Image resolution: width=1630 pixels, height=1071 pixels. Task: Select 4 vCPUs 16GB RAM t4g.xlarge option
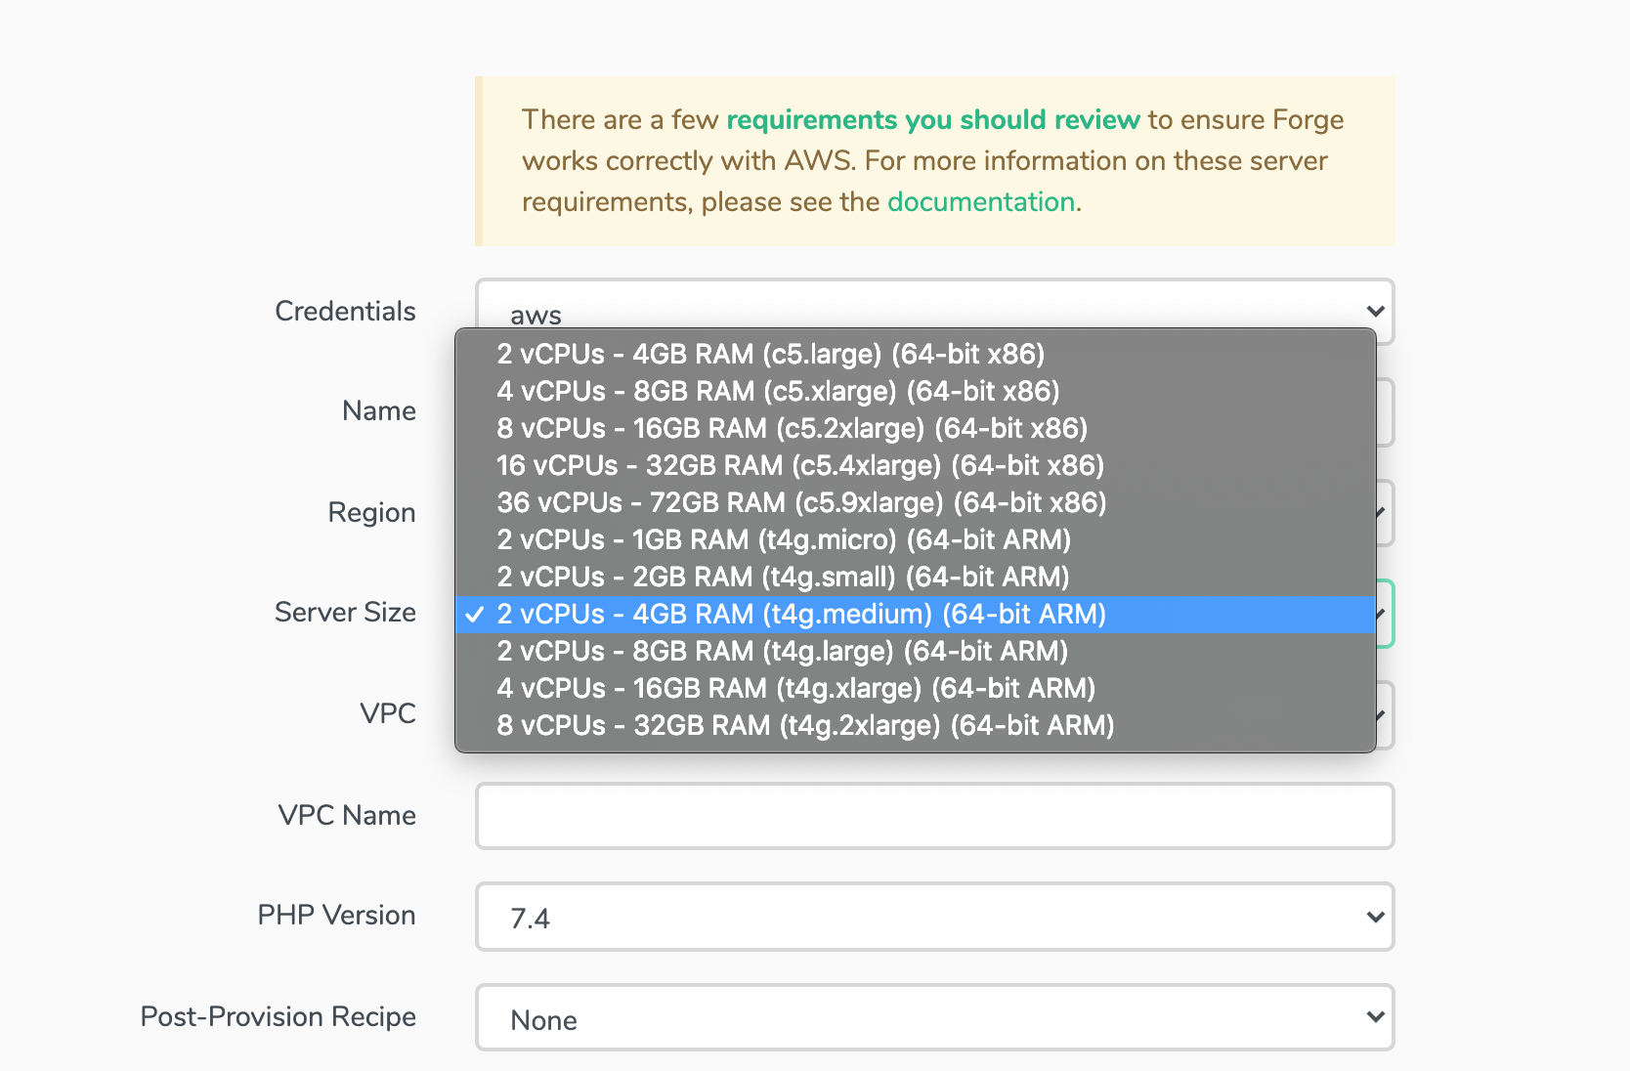[916, 688]
